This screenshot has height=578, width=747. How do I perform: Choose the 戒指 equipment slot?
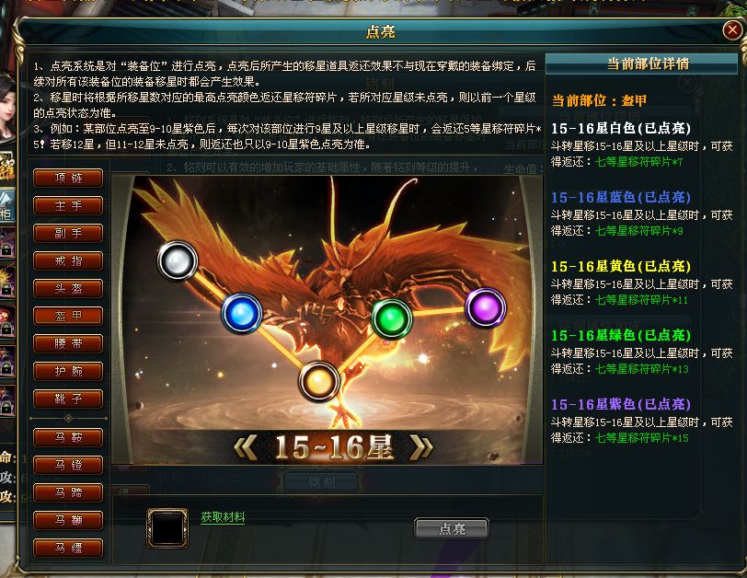click(x=68, y=261)
